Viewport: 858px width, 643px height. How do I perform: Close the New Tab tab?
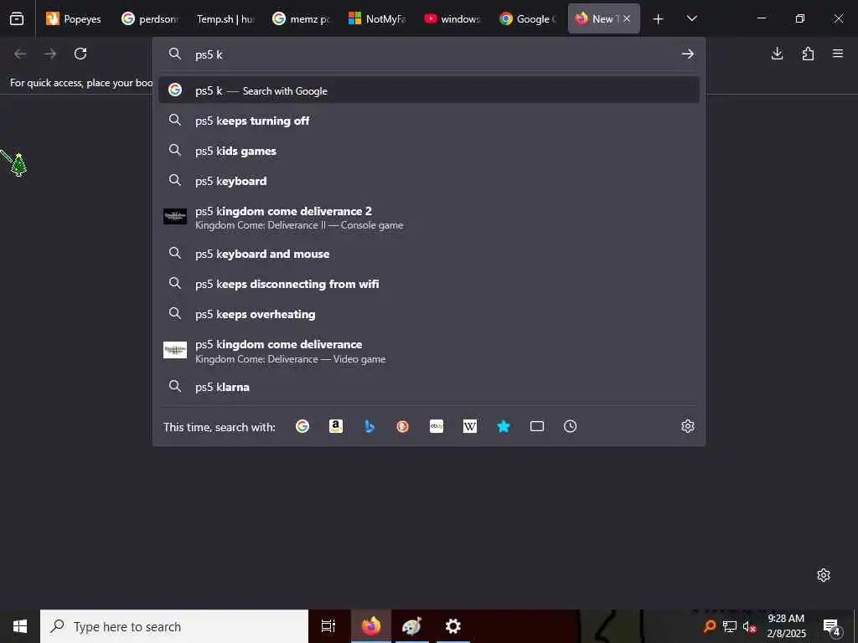click(x=627, y=18)
